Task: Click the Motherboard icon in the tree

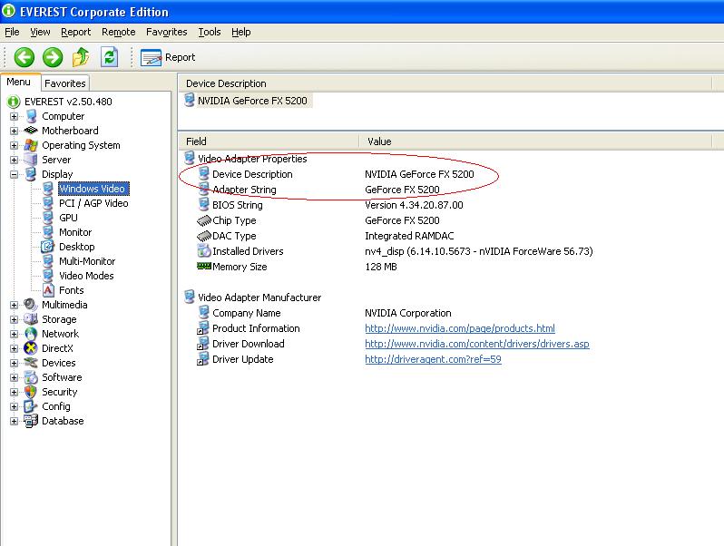Action: click(31, 131)
